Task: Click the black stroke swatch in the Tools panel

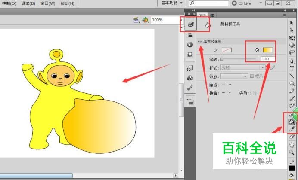Action: [x=292, y=168]
